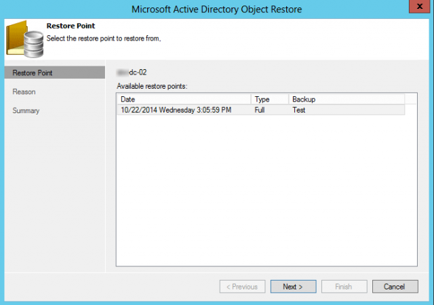Select the Restore Point wizard step
434x305 pixels.
(55, 73)
